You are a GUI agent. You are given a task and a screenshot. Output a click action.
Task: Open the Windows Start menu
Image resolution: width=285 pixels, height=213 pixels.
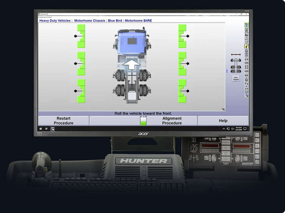click(x=40, y=129)
